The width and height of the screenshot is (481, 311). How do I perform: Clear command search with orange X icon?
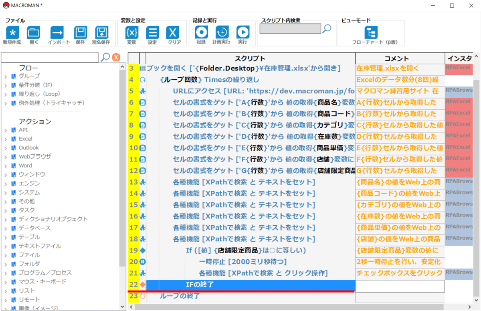coord(116,57)
